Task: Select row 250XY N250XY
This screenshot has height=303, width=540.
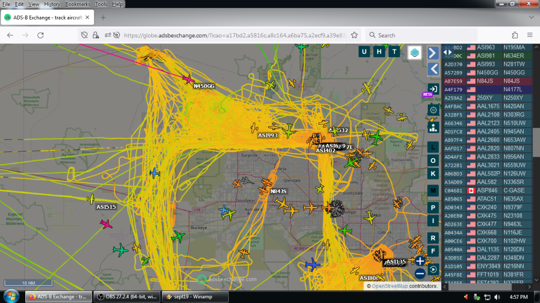Action: pyautogui.click(x=487, y=98)
